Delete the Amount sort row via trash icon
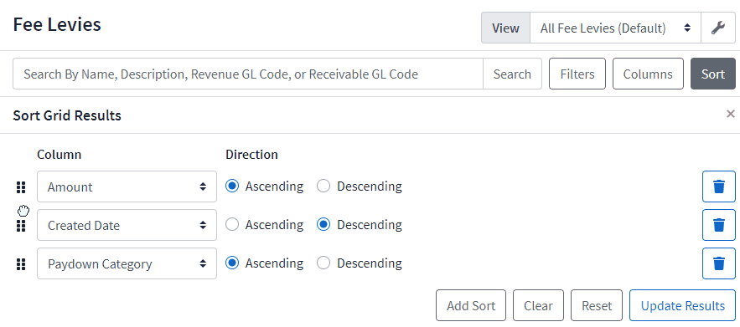 click(x=719, y=186)
